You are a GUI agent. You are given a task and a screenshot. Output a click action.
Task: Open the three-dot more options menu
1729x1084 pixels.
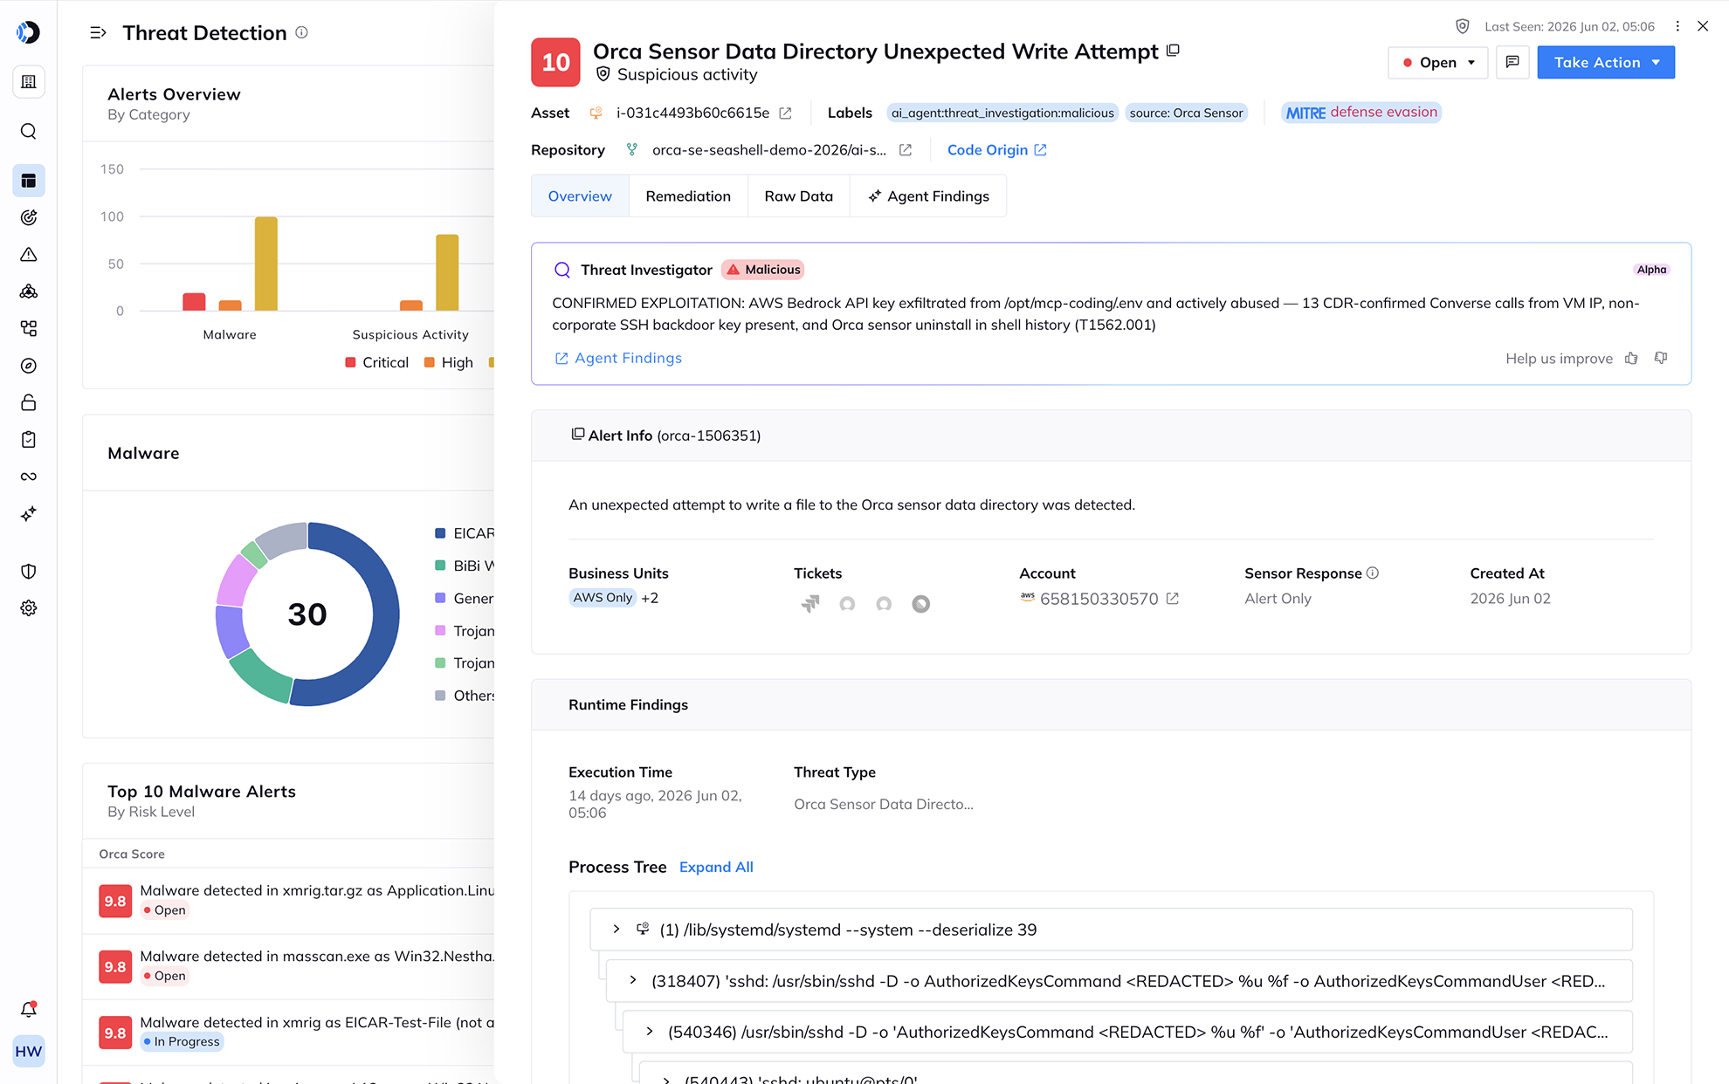click(1677, 26)
